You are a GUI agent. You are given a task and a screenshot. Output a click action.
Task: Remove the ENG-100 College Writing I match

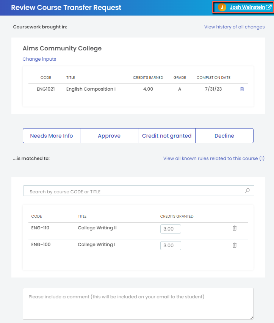234,245
